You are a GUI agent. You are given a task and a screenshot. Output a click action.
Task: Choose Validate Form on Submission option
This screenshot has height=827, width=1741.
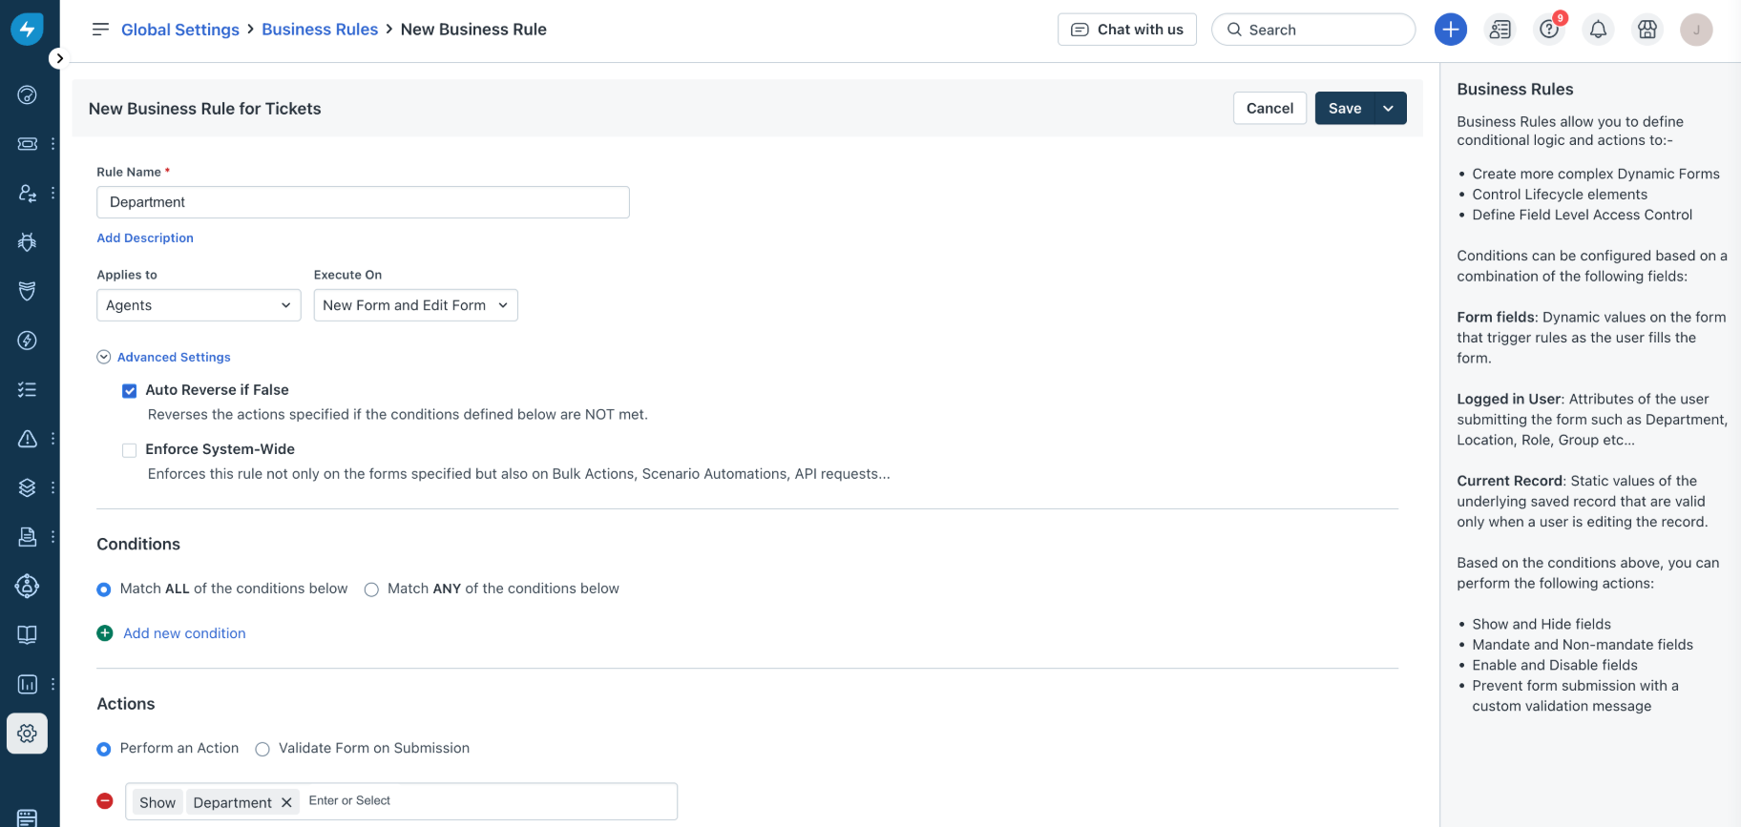pos(262,750)
